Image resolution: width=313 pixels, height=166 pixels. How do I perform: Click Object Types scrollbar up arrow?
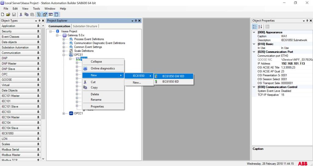[x=43, y=26]
